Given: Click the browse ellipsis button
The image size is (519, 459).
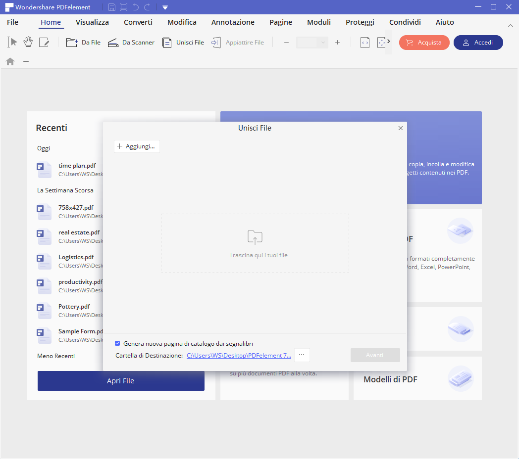Looking at the screenshot, I should click(x=302, y=355).
